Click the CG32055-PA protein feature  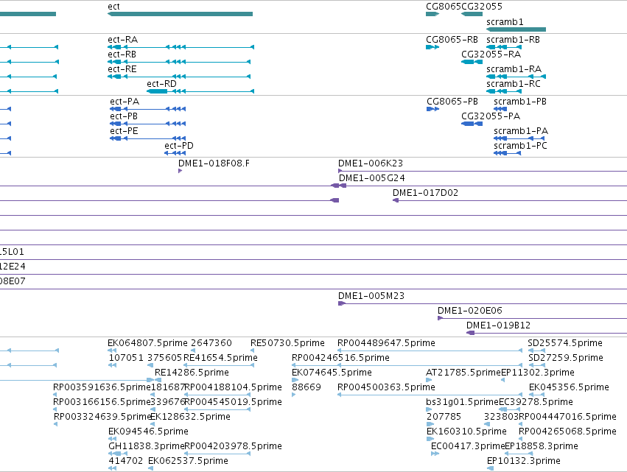coord(472,124)
